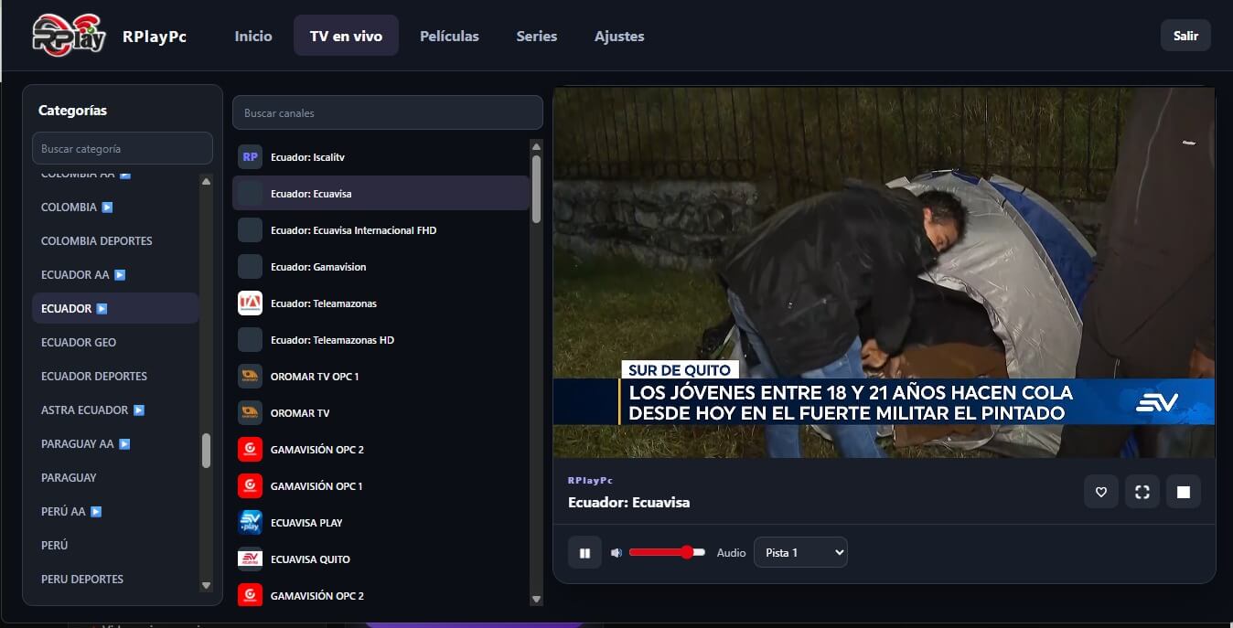Select the PERÚ AA category
The width and height of the screenshot is (1233, 628).
115,512
